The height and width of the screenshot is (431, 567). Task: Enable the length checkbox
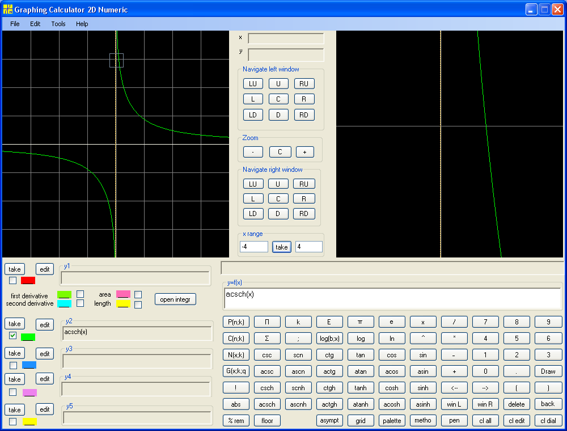click(x=138, y=305)
